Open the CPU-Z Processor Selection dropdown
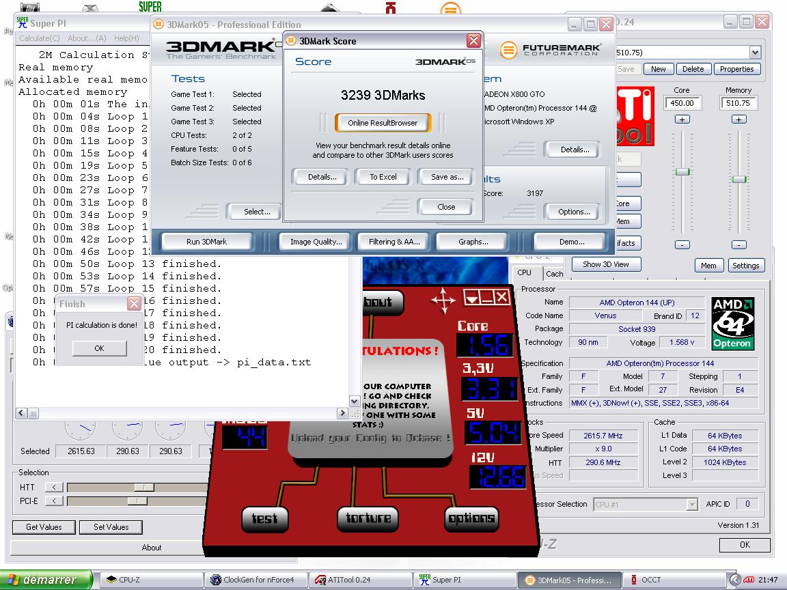This screenshot has height=590, width=787. coord(692,504)
